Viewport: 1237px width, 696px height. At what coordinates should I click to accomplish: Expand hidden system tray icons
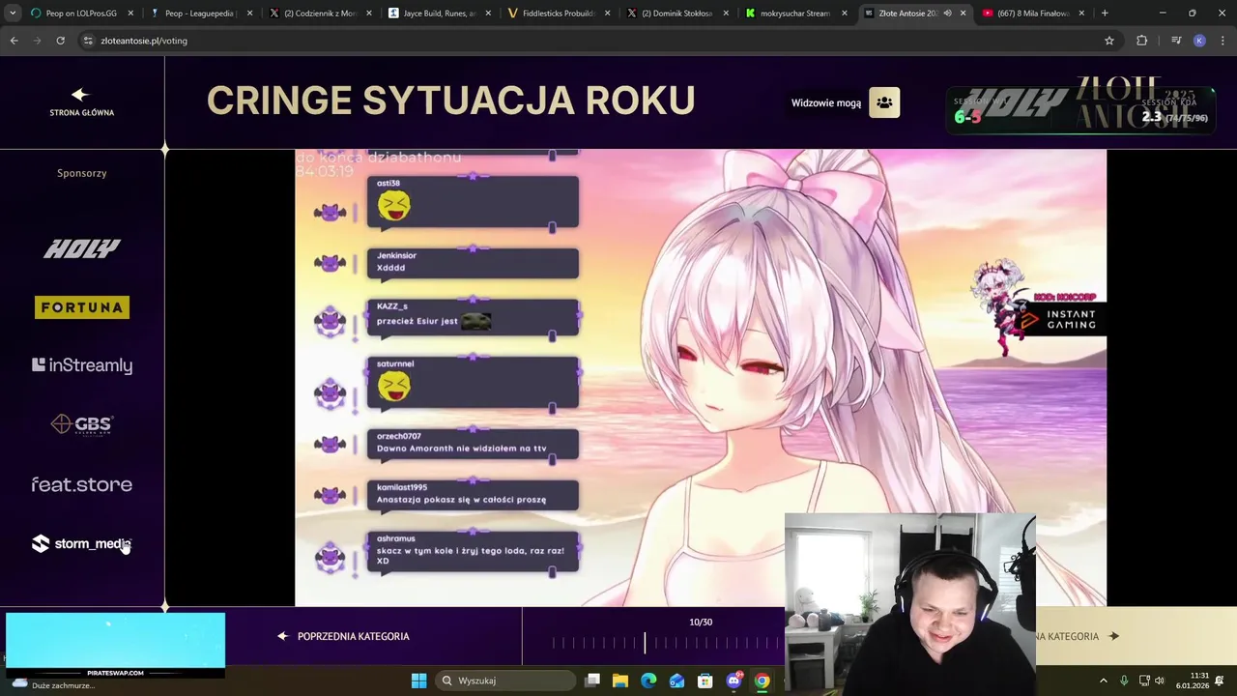coord(1104,681)
